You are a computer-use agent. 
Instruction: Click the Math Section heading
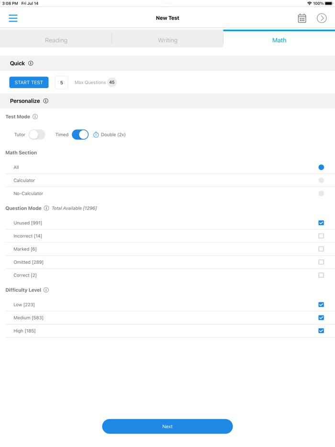pyautogui.click(x=21, y=153)
